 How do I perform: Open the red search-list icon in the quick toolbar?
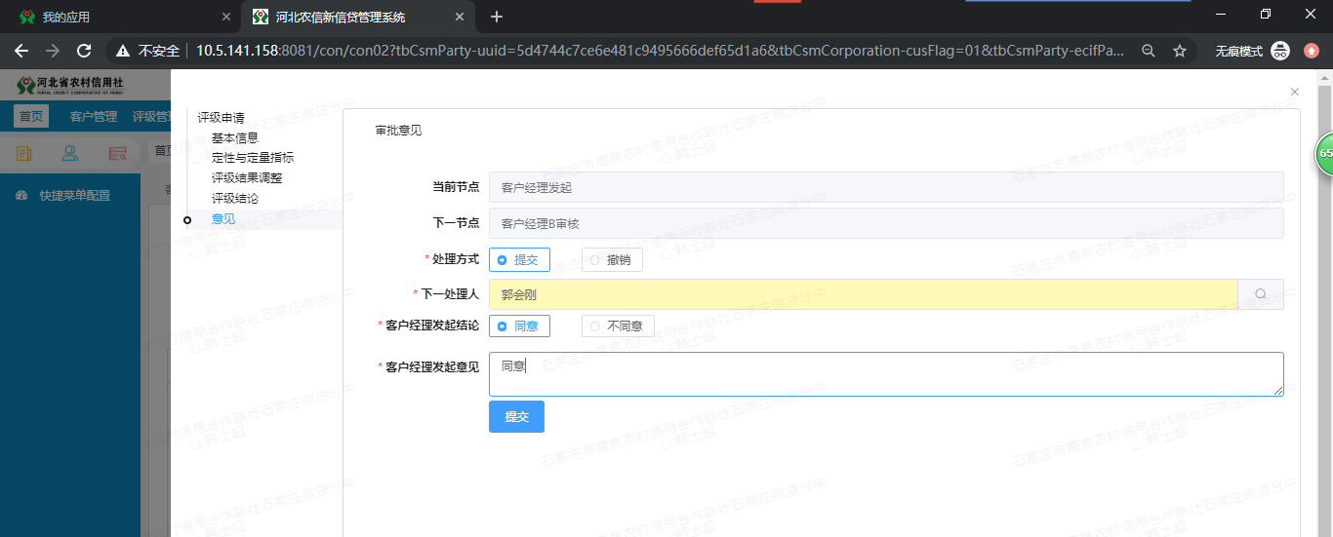[x=118, y=152]
